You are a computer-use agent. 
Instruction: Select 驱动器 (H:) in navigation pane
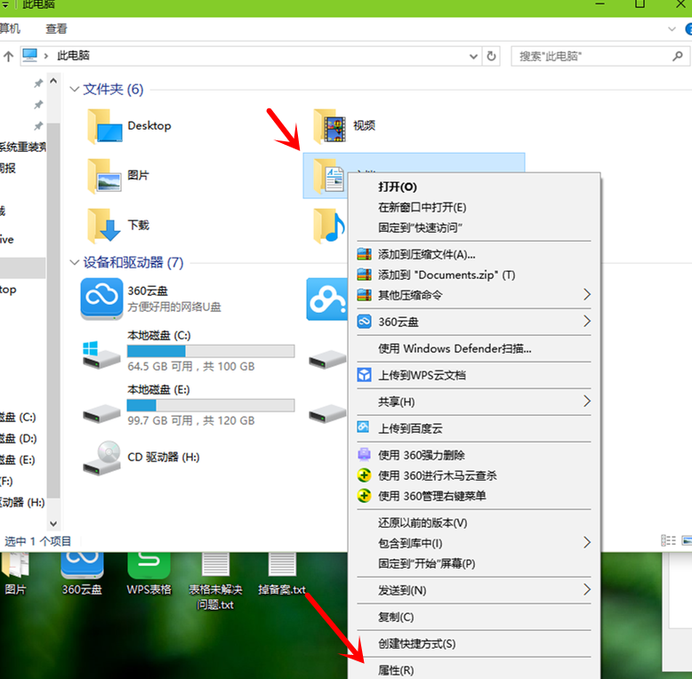click(22, 502)
